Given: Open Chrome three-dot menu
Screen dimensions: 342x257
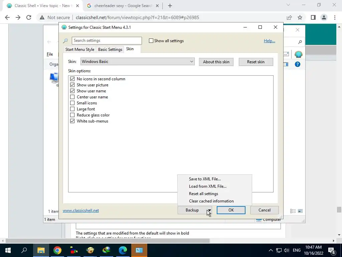Looking at the screenshot, I should [335, 17].
